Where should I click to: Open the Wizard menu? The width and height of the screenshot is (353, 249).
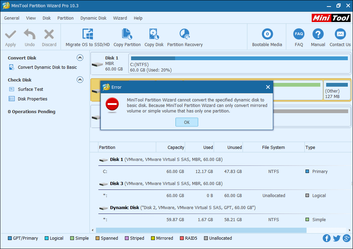pyautogui.click(x=120, y=18)
